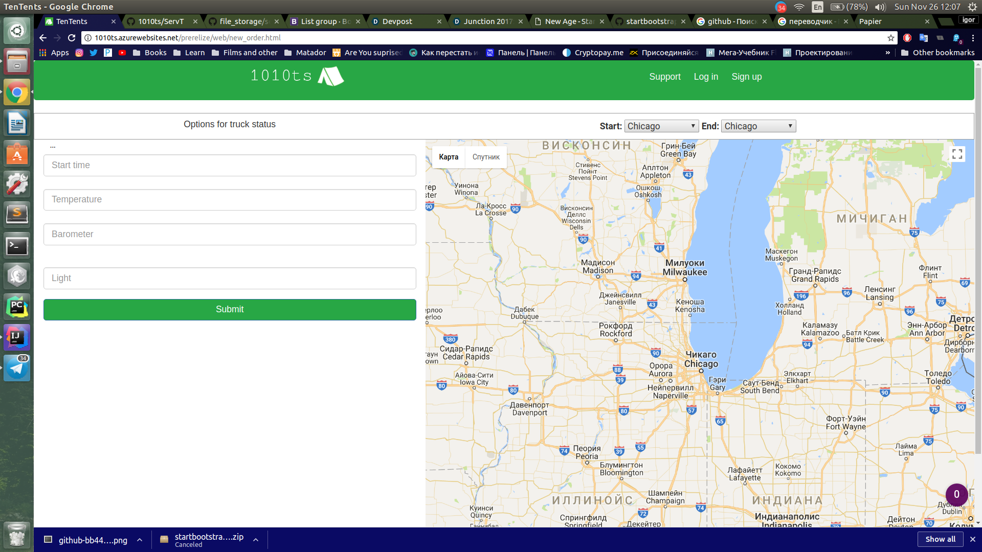Switch map to Карта view
Screen dimensions: 982x552
click(x=449, y=157)
